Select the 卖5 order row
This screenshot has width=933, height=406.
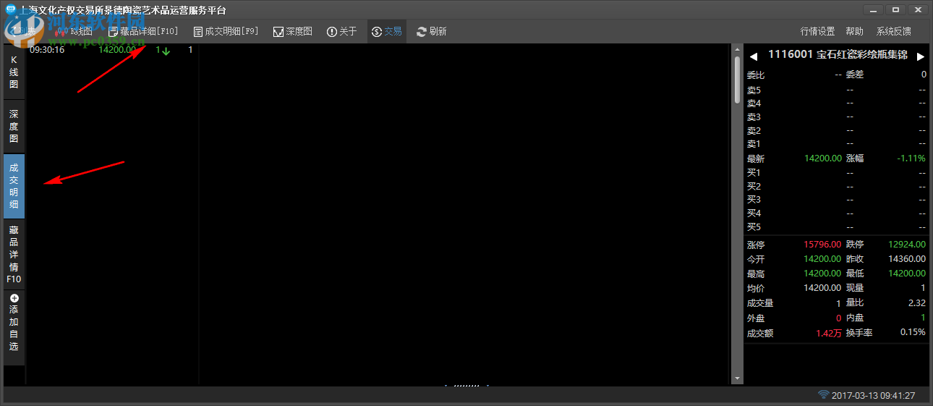pos(837,90)
